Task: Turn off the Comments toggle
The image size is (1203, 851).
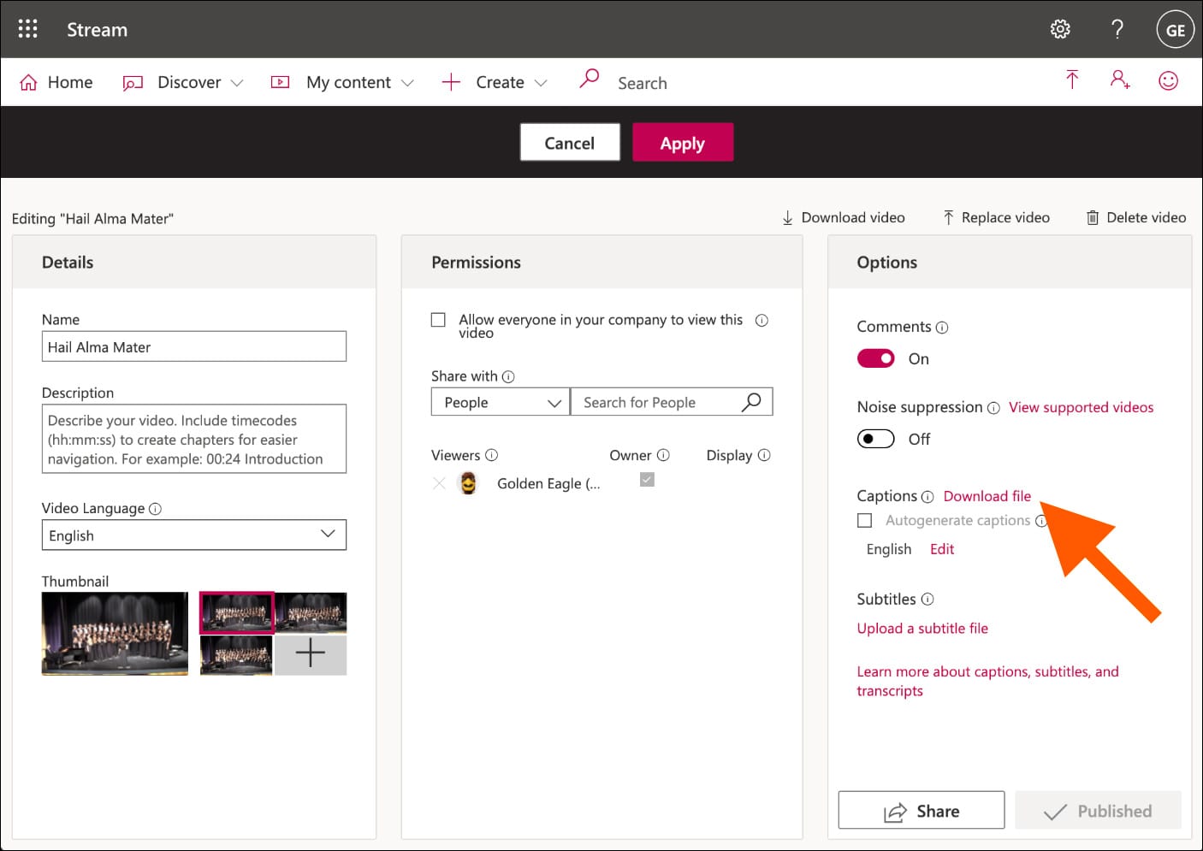Action: click(875, 358)
